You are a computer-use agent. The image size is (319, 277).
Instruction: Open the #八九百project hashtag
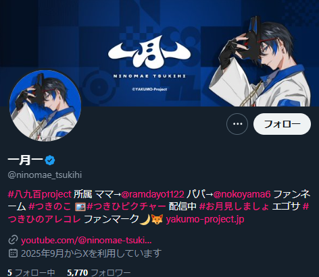coord(40,194)
